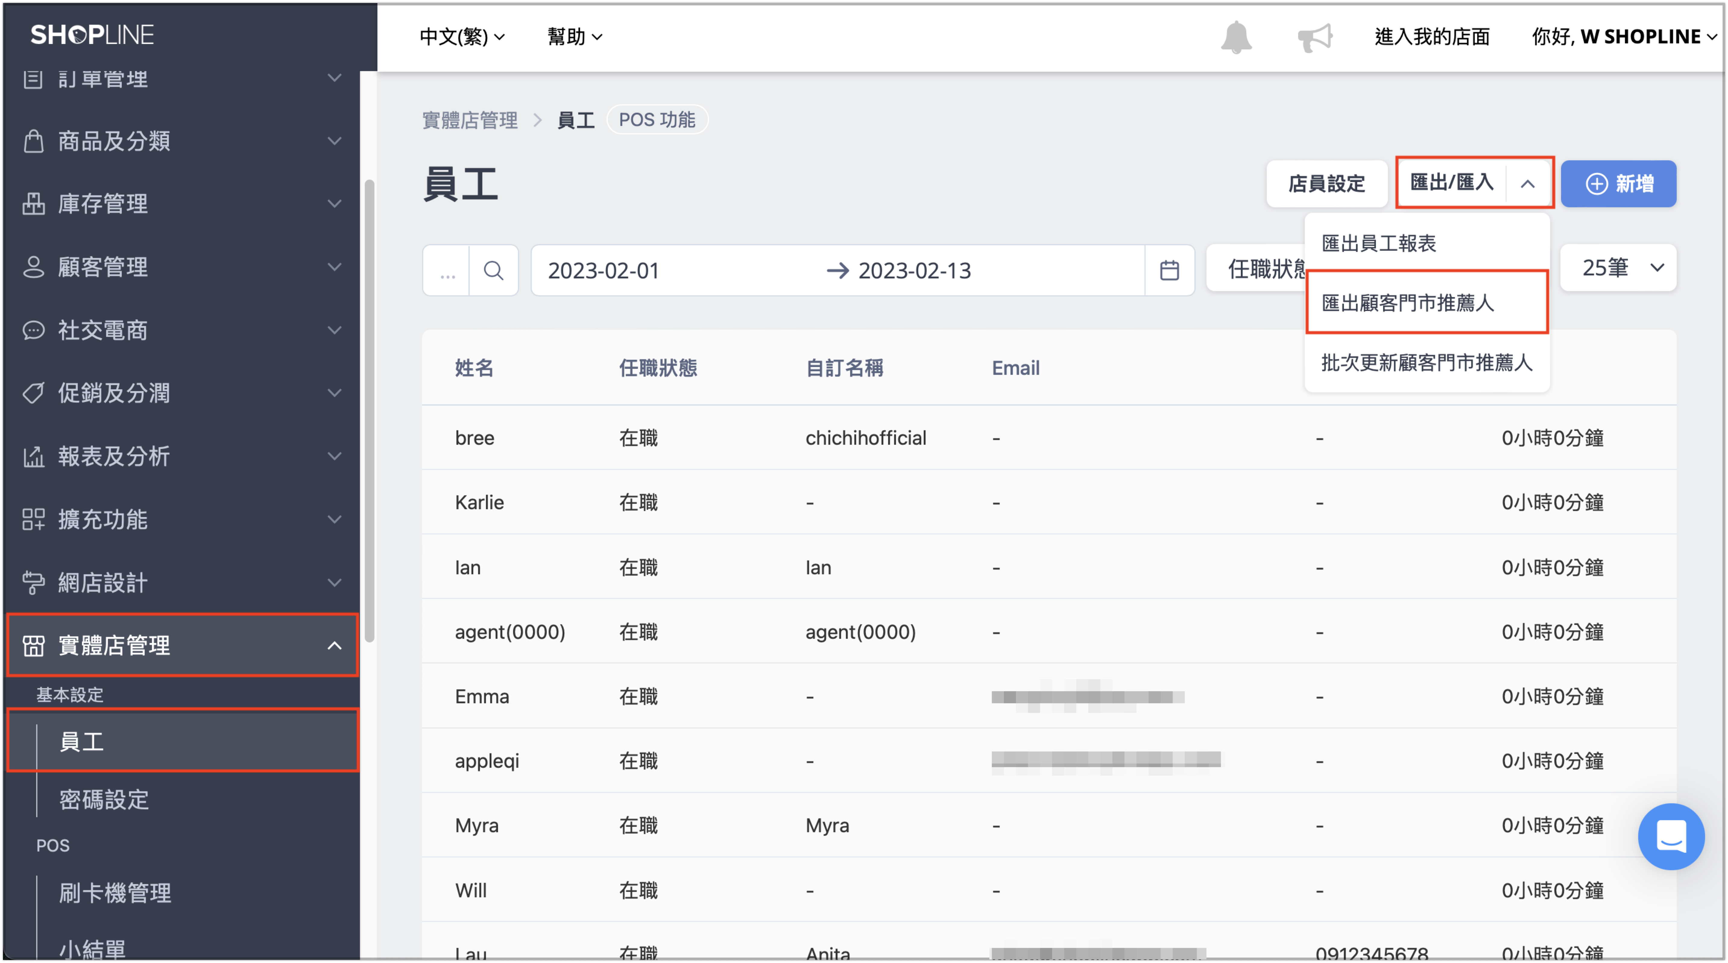Click the 任職狀態 column header
Viewport: 1728px width, 963px height.
point(658,368)
